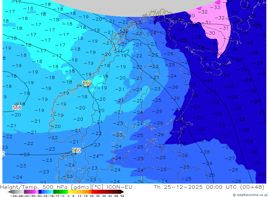Pick the dark green legend swatch at -12

55,192
